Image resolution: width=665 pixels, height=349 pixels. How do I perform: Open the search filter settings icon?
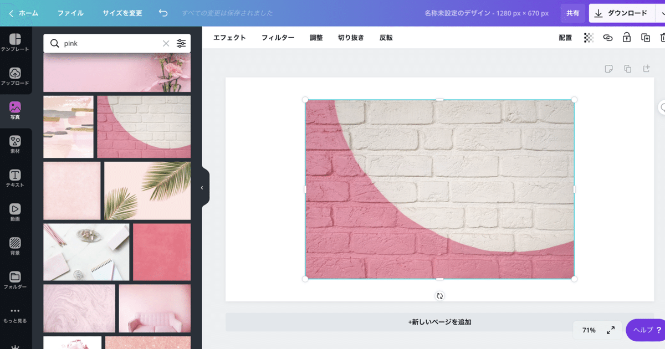(x=181, y=43)
